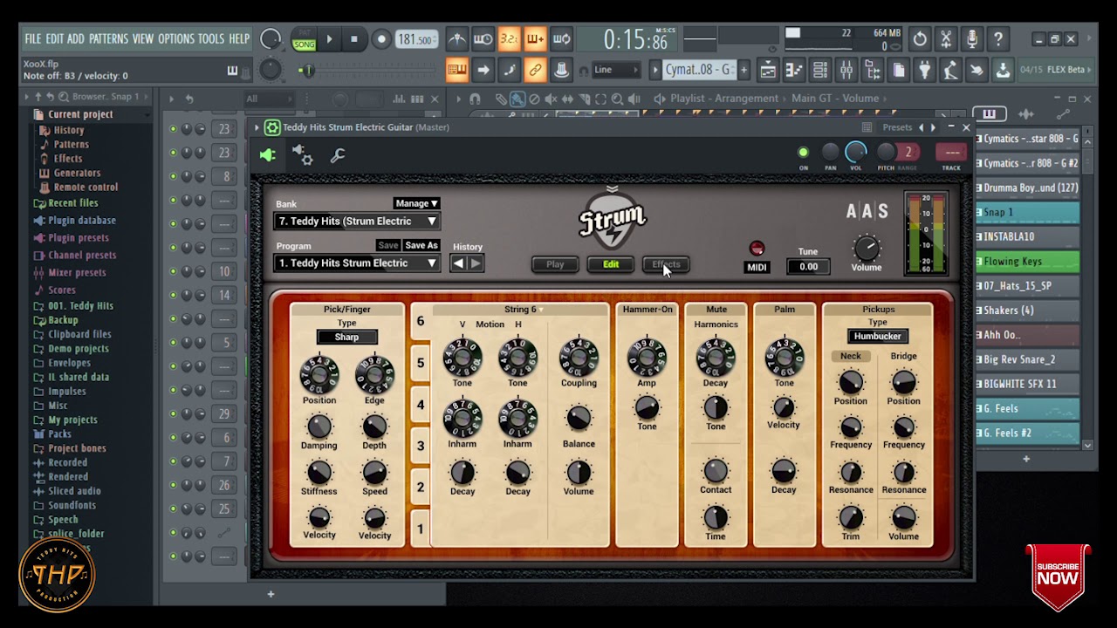
Task: Click the one-click recording microphone icon
Action: 972,39
